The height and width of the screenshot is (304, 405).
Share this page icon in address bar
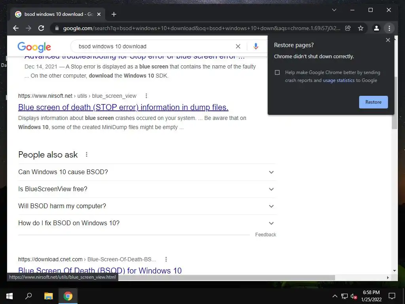[x=348, y=28]
